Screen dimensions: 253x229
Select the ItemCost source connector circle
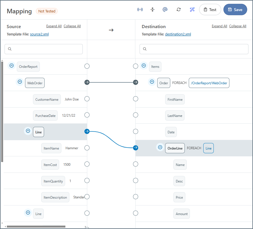(87, 164)
